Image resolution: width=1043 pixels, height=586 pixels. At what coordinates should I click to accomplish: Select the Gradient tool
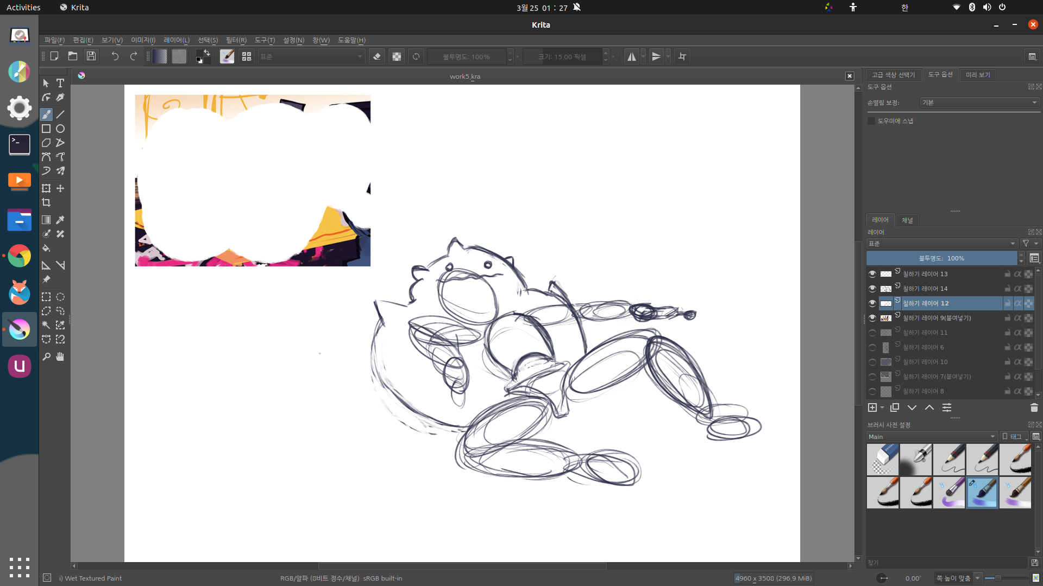[x=46, y=220]
